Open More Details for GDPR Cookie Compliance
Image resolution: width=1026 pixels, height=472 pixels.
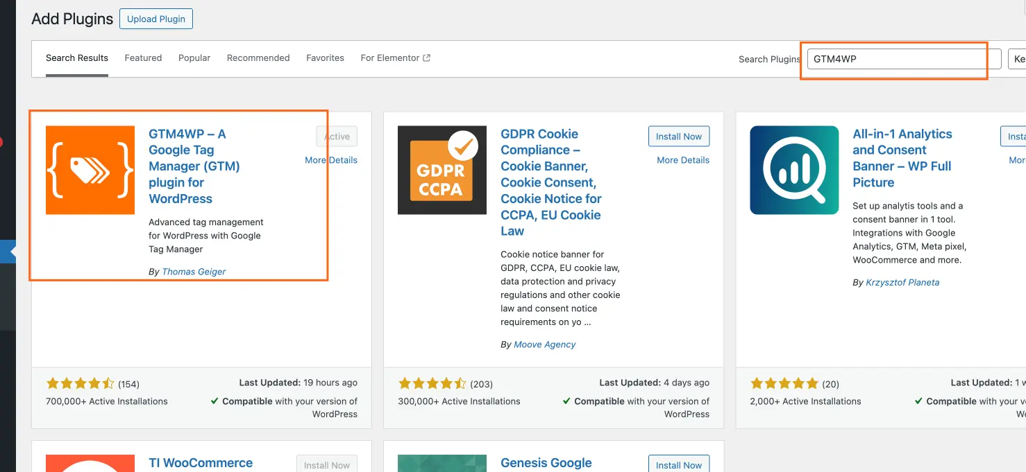pyautogui.click(x=683, y=160)
